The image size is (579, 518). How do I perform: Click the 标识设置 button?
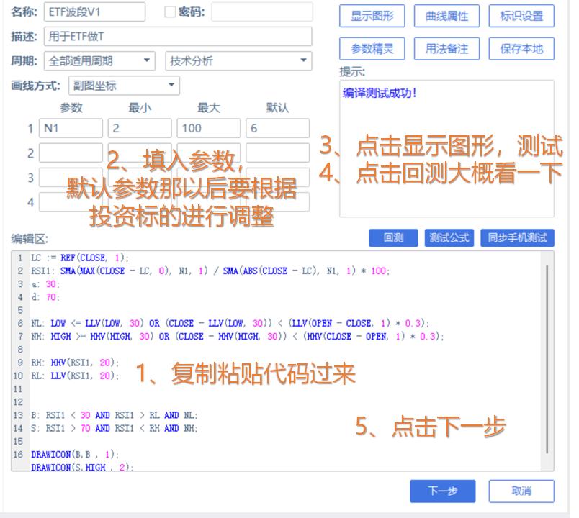521,16
